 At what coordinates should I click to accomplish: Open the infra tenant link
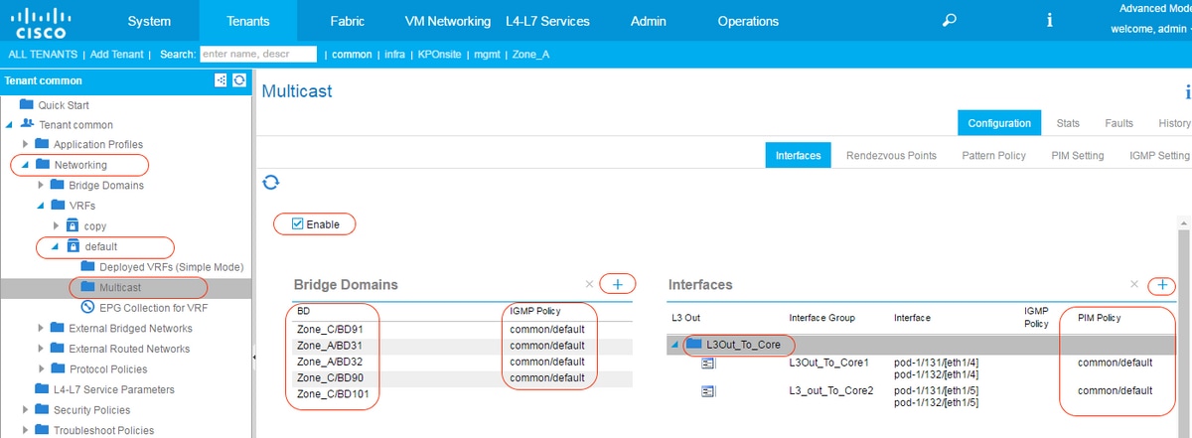(x=395, y=55)
